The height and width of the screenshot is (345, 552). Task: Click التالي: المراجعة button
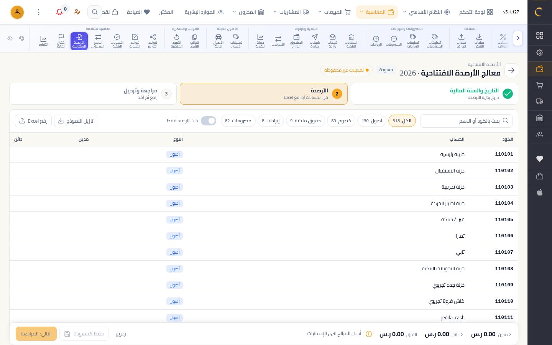click(36, 334)
